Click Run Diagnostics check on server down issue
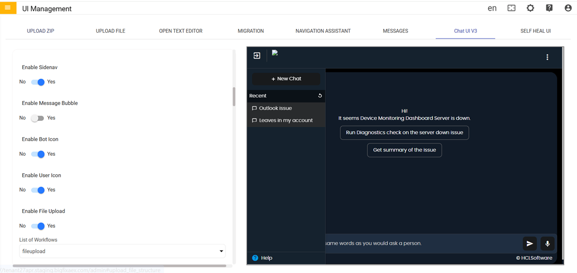577x273 pixels. coord(404,133)
